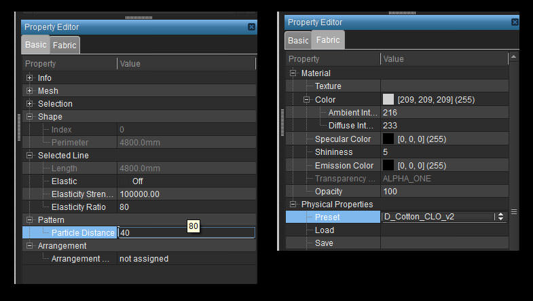Expand the Info property group

click(x=30, y=78)
